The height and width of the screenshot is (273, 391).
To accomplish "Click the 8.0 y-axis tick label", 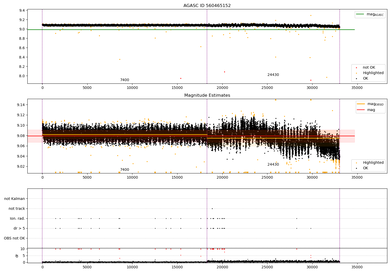I will pos(22,76).
